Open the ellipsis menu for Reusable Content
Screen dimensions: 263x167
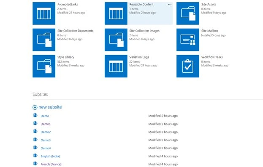[x=170, y=5]
